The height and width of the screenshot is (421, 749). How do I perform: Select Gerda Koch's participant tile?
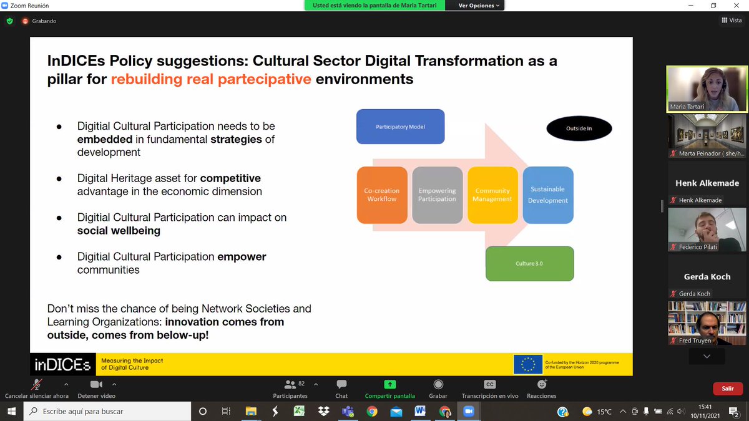coord(707,277)
